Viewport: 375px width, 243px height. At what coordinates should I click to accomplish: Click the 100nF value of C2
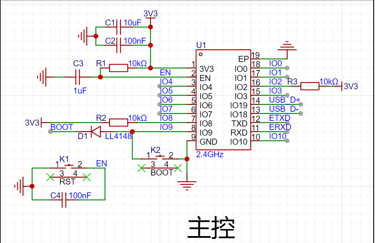135,41
